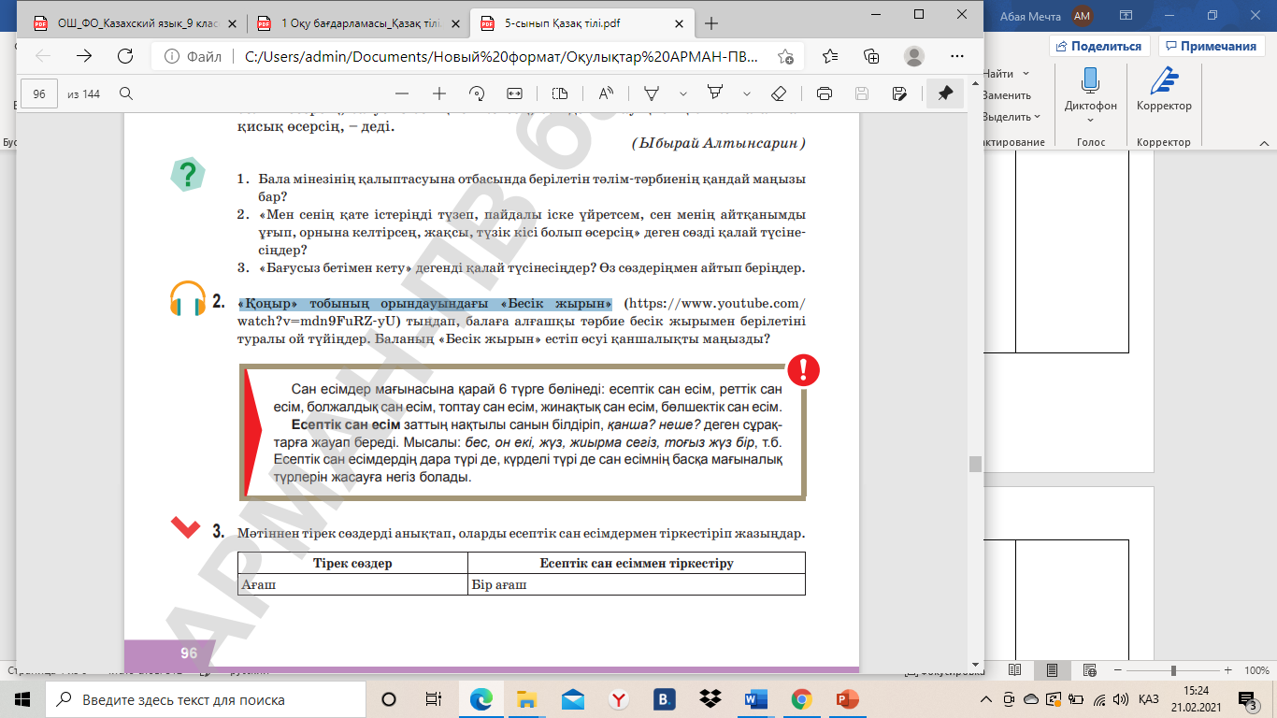Zoom out the PDF
This screenshot has width=1277, height=718.
click(x=402, y=93)
